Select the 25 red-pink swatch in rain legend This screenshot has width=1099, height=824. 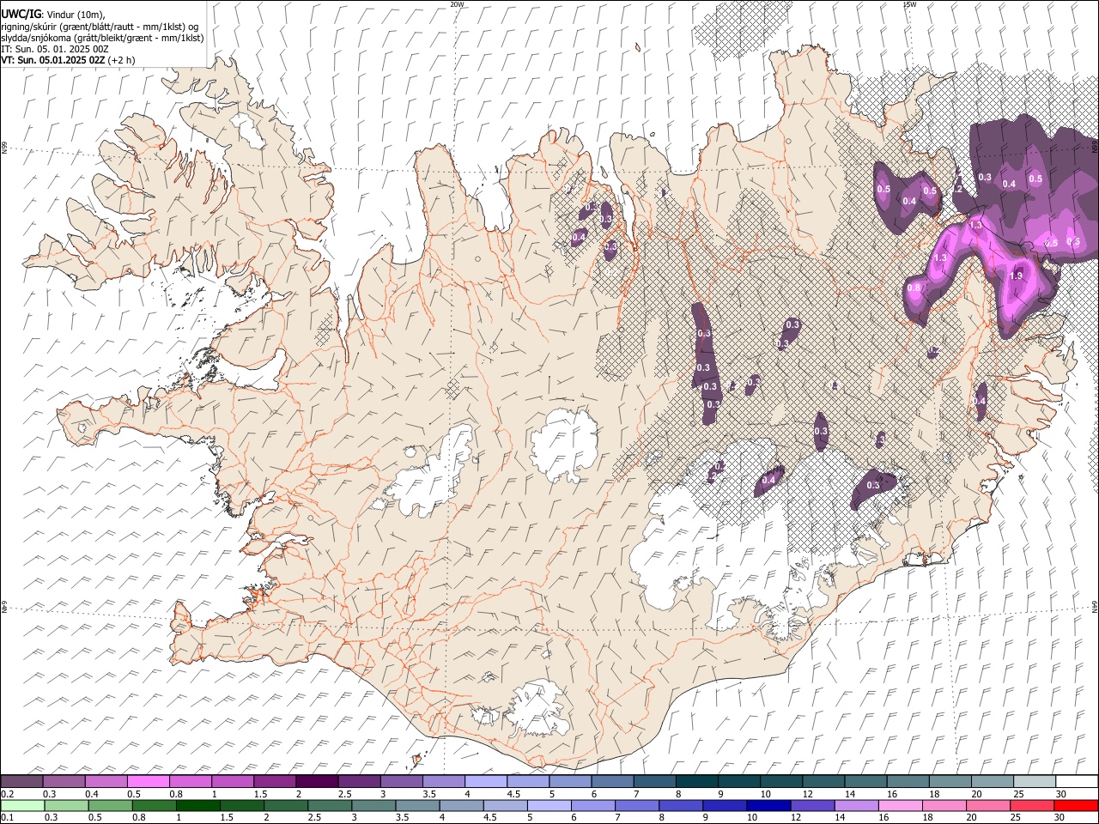(x=1032, y=805)
